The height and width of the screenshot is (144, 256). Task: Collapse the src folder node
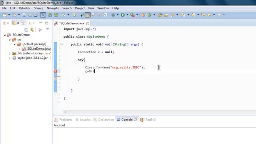tap(10, 40)
